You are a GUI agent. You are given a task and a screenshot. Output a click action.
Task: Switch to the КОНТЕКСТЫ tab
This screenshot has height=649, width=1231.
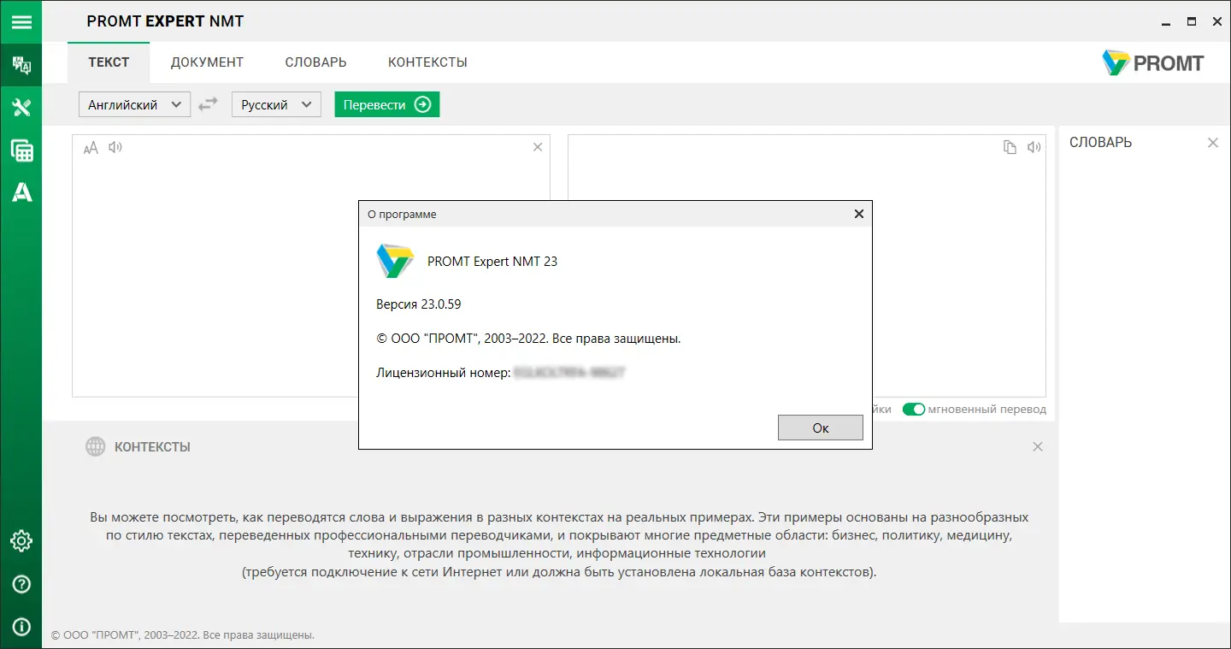pyautogui.click(x=427, y=62)
